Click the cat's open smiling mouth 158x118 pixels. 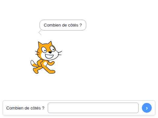tap(49, 56)
